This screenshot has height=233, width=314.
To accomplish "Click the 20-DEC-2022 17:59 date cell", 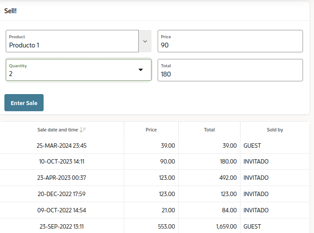I will click(x=62, y=194).
